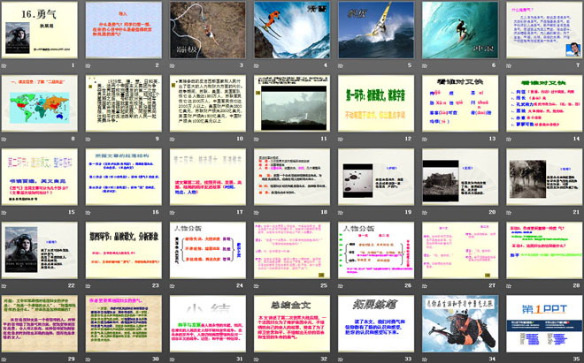This screenshot has width=584, height=363.
Task: Click the star icon below slide 8
Action: [x=4, y=139]
